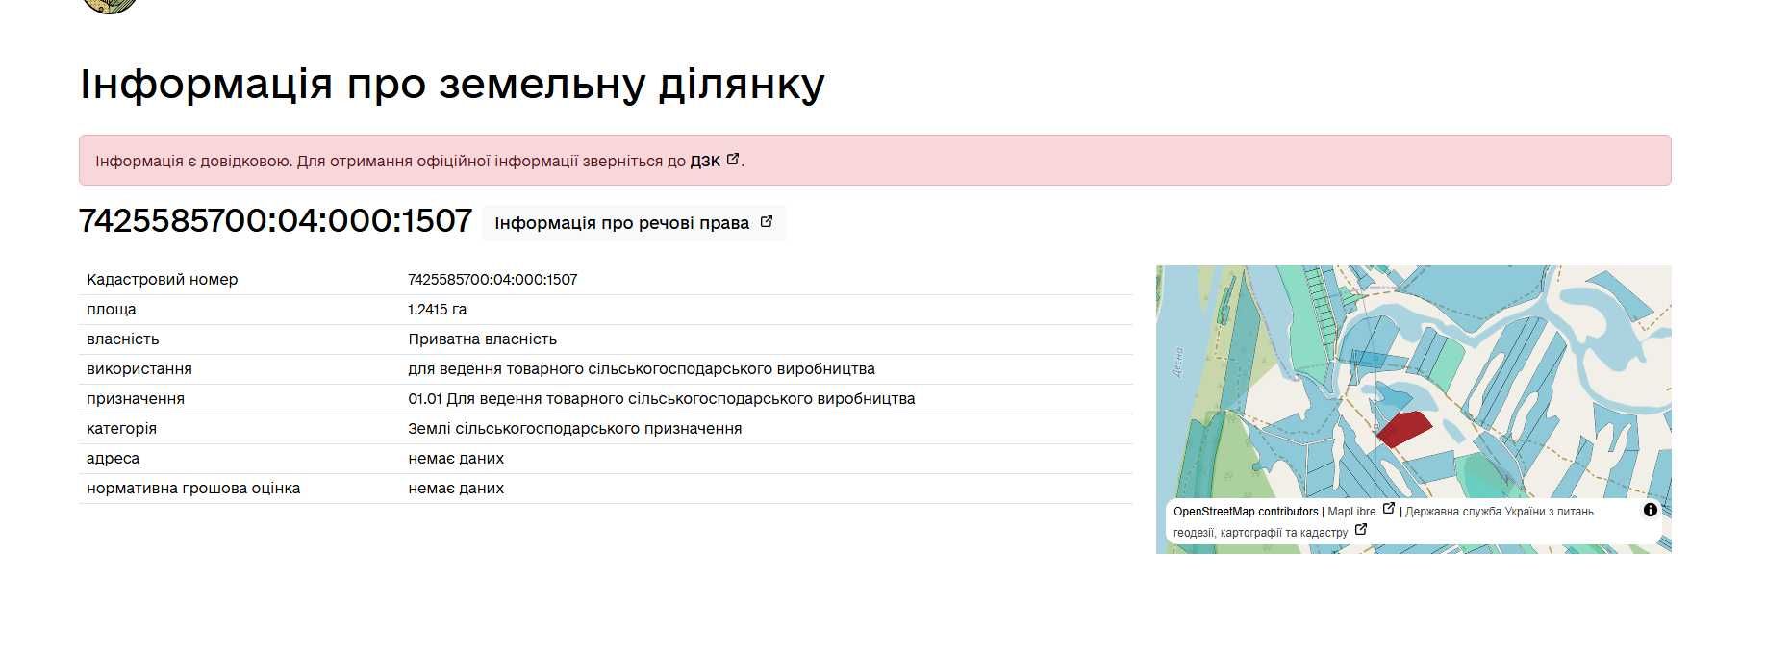This screenshot has height=653, width=1766.
Task: Click the value Приватна власність
Action: pos(482,339)
